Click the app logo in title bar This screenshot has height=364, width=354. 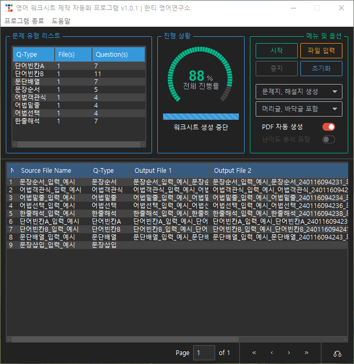(7, 8)
